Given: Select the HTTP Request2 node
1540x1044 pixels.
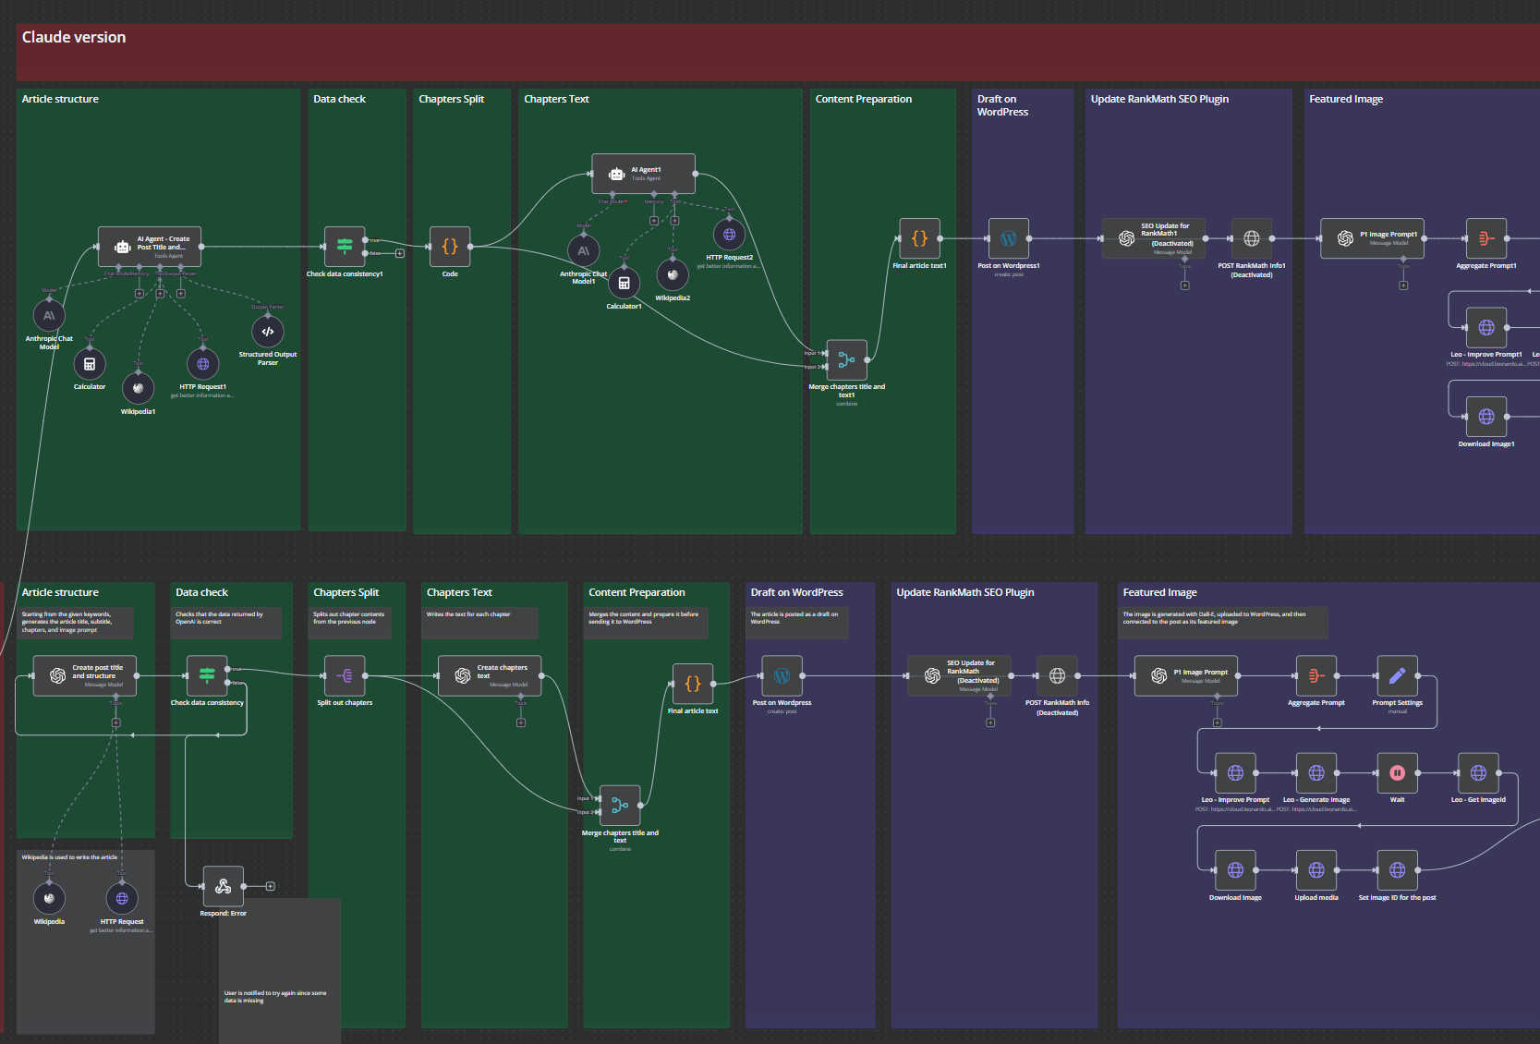Looking at the screenshot, I should pos(729,235).
